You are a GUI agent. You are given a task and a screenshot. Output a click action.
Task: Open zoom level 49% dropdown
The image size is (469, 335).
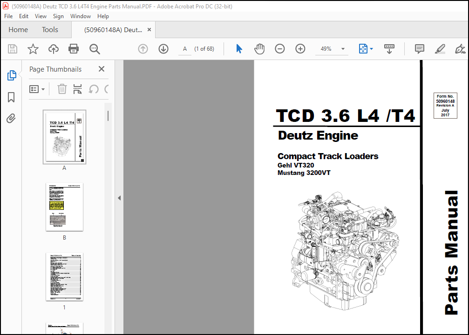click(x=343, y=49)
